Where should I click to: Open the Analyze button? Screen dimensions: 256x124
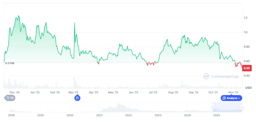point(231,98)
